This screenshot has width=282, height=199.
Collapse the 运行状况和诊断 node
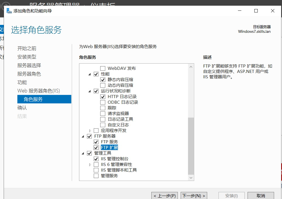click(90, 91)
